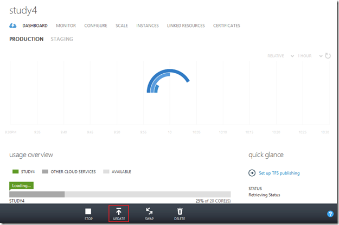
Task: Click the STUDY4 label under usage bar
Action: tap(17, 201)
